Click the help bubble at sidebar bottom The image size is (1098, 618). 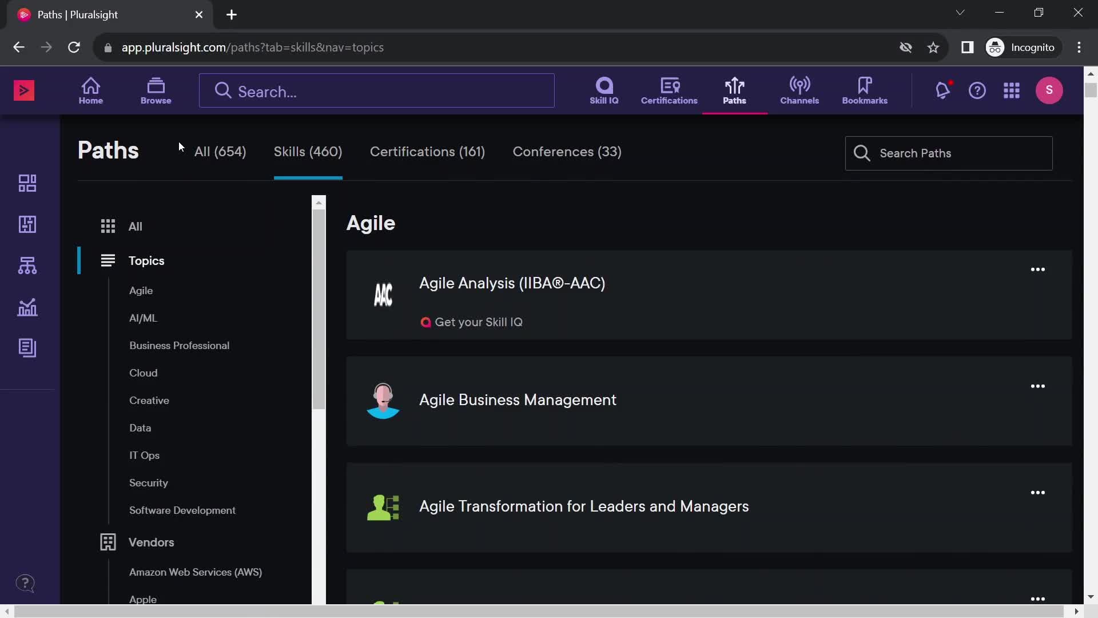coord(25,584)
